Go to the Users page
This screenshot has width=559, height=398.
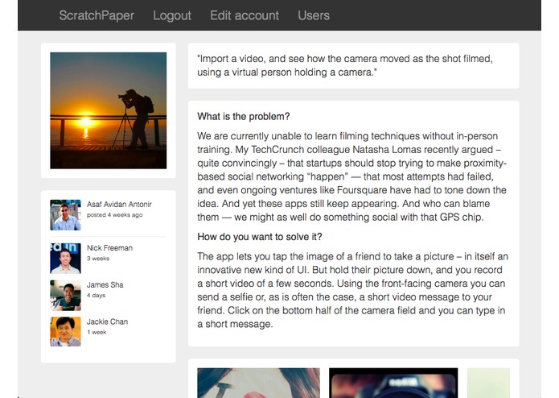pos(314,15)
